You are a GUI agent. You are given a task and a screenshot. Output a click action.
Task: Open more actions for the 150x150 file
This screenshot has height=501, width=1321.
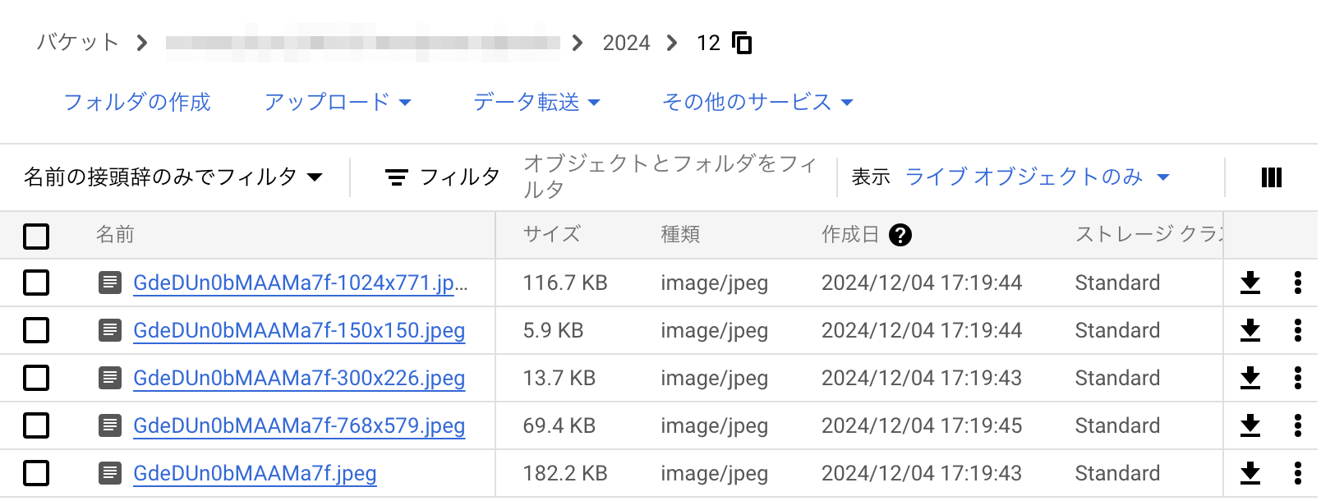1297,330
